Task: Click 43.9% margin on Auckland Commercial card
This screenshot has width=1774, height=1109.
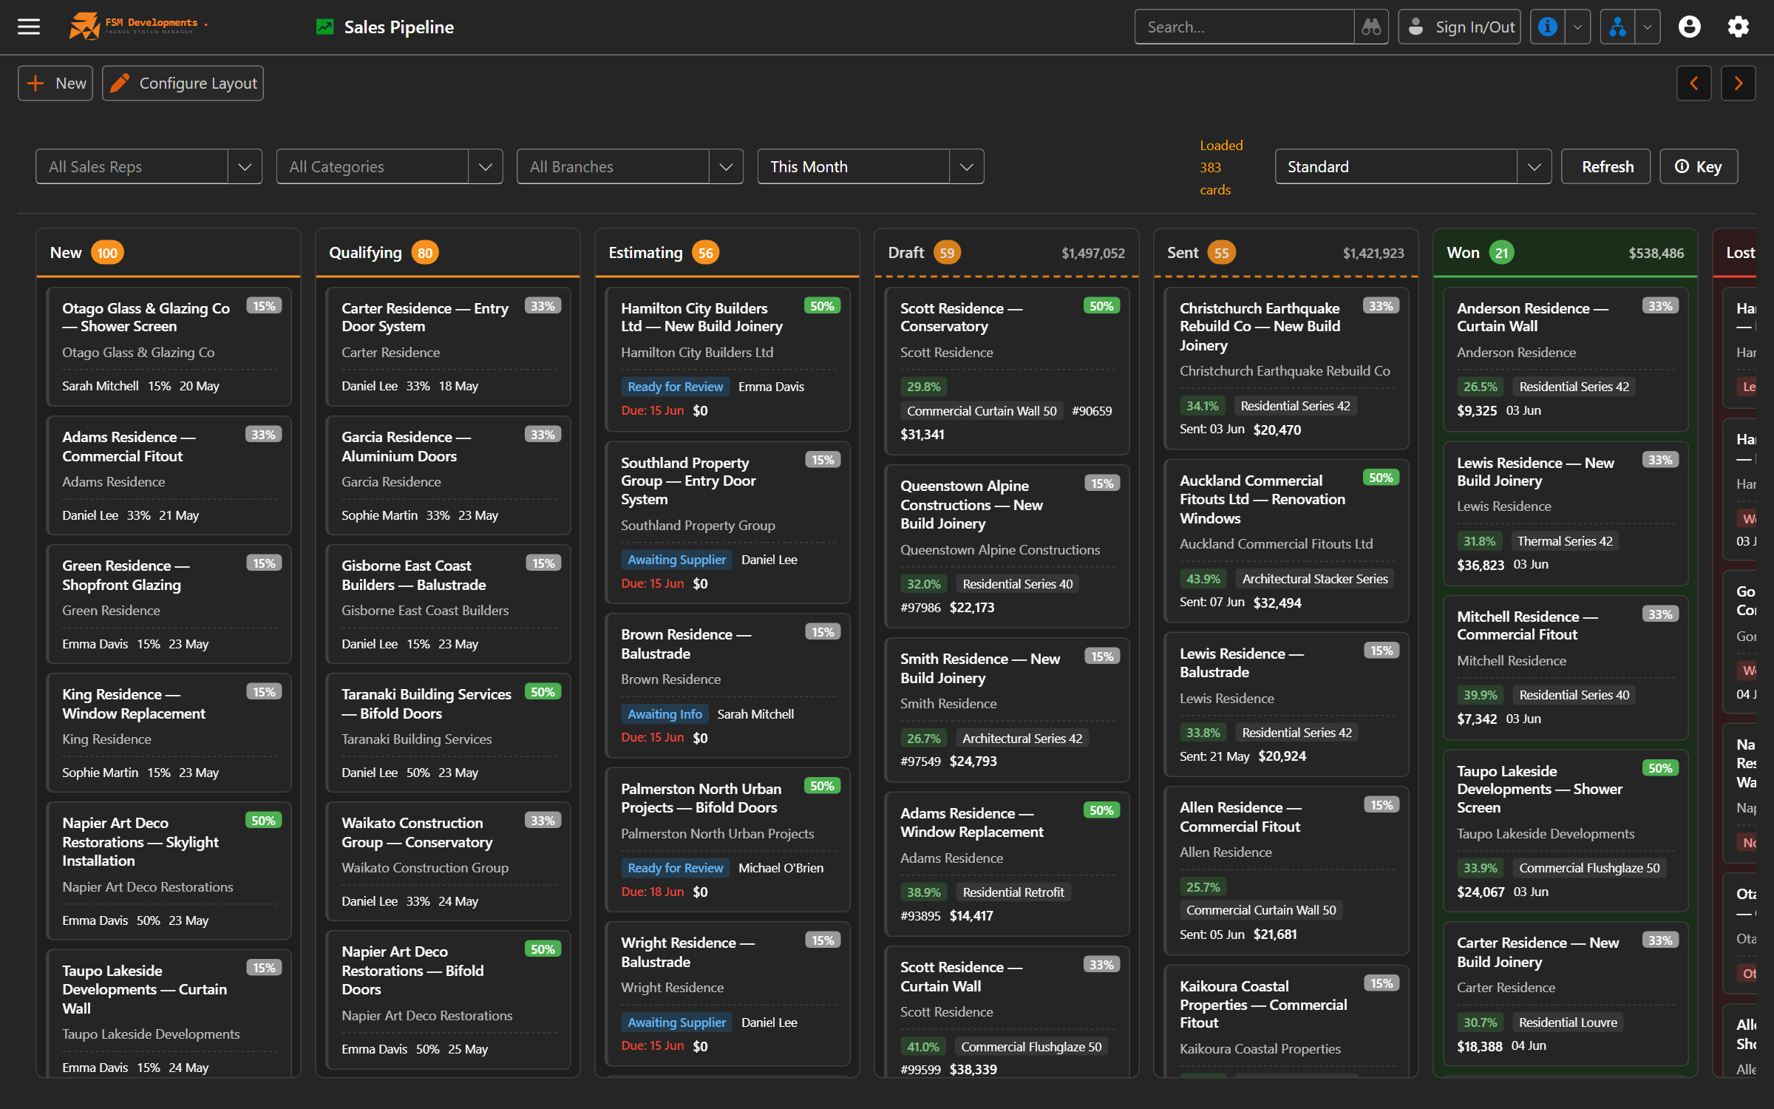Action: click(x=1203, y=579)
